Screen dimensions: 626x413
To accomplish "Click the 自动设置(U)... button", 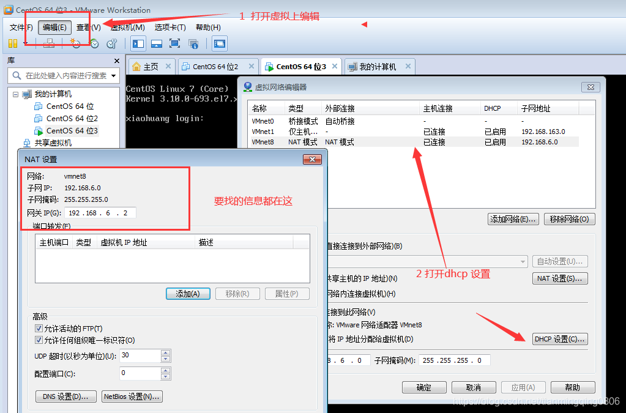I will coord(560,261).
